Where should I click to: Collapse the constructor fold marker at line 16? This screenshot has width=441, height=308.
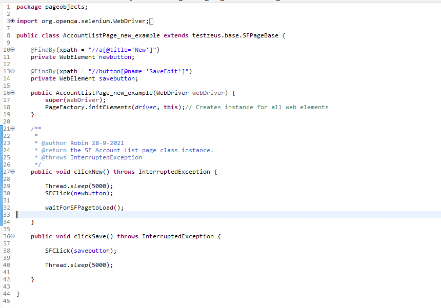click(x=13, y=93)
